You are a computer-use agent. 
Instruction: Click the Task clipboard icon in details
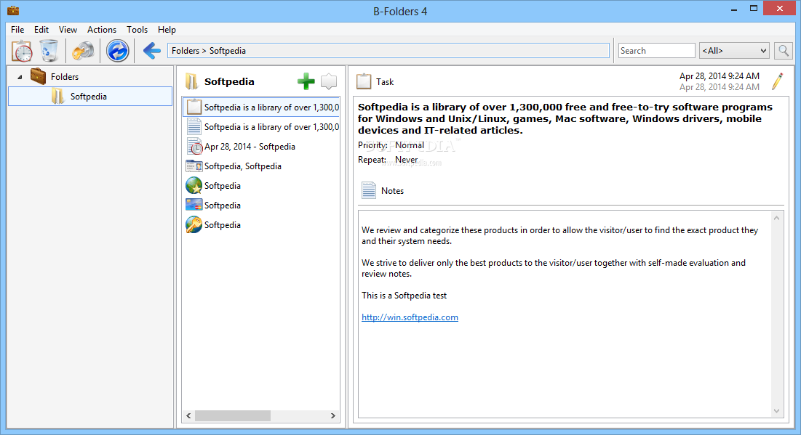pyautogui.click(x=364, y=81)
